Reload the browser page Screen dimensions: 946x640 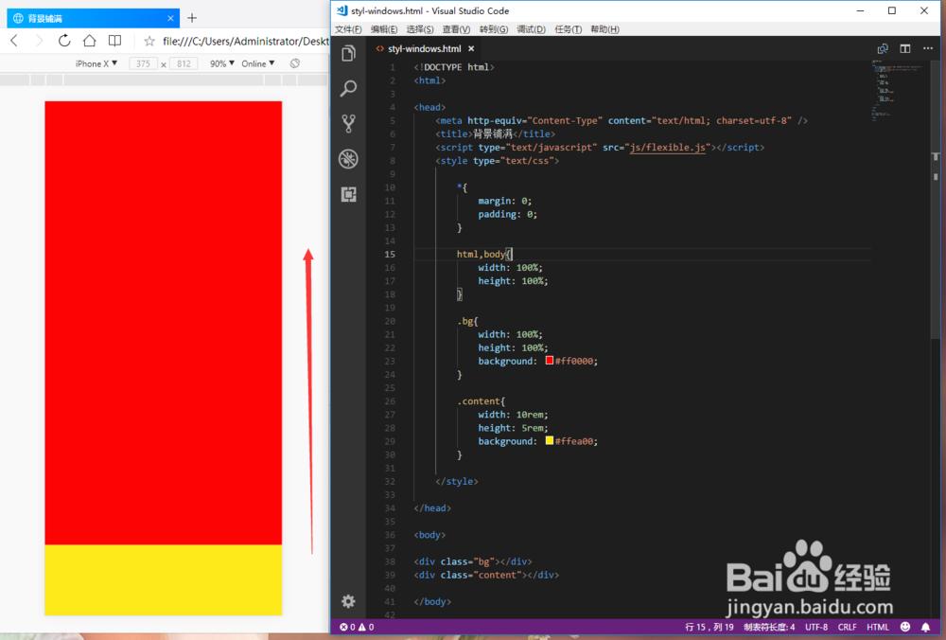tap(64, 41)
